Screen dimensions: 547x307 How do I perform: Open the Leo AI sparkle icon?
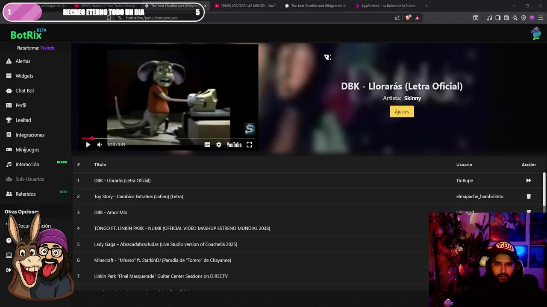click(515, 18)
